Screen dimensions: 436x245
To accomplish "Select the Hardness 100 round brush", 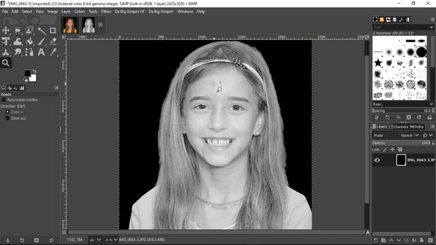I will click(x=421, y=52).
